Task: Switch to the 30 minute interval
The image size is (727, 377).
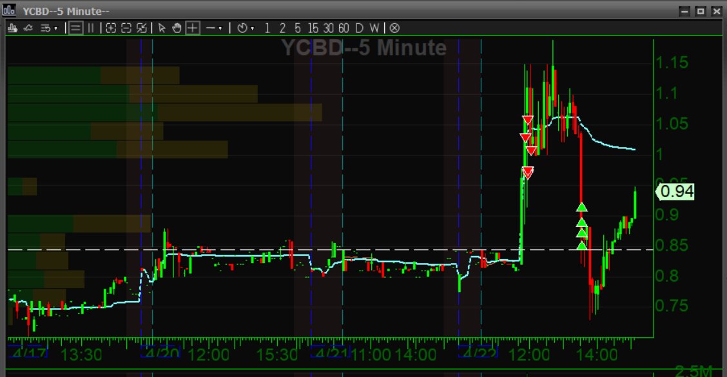Action: (x=328, y=28)
